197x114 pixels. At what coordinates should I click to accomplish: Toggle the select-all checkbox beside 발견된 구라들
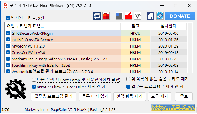pos(8,18)
